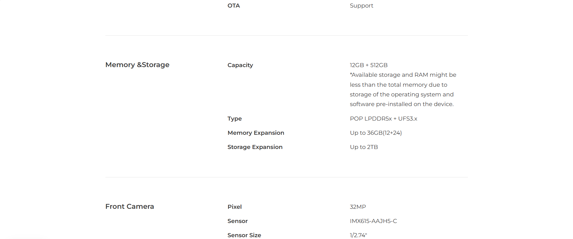
Task: Click the Sensor spec label
Action: pyautogui.click(x=237, y=221)
